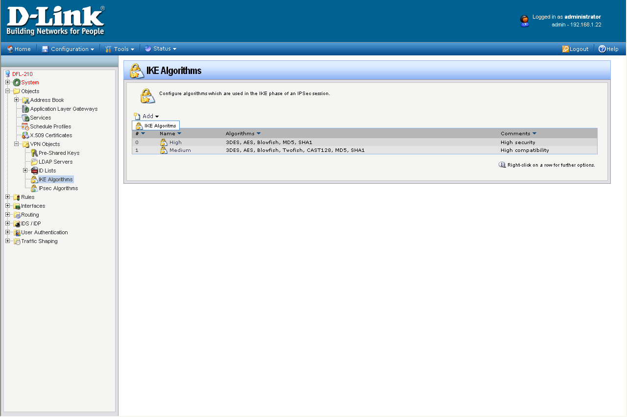Image resolution: width=627 pixels, height=417 pixels.
Task: Click the Status globe icon
Action: coord(147,49)
